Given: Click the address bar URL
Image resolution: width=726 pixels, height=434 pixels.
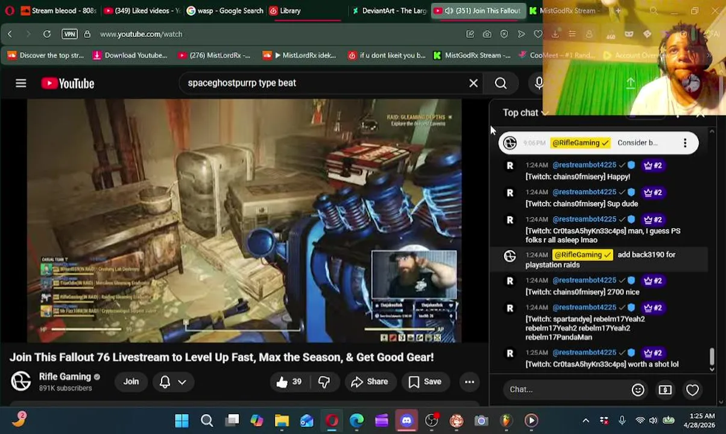Looking at the screenshot, I should [x=141, y=34].
